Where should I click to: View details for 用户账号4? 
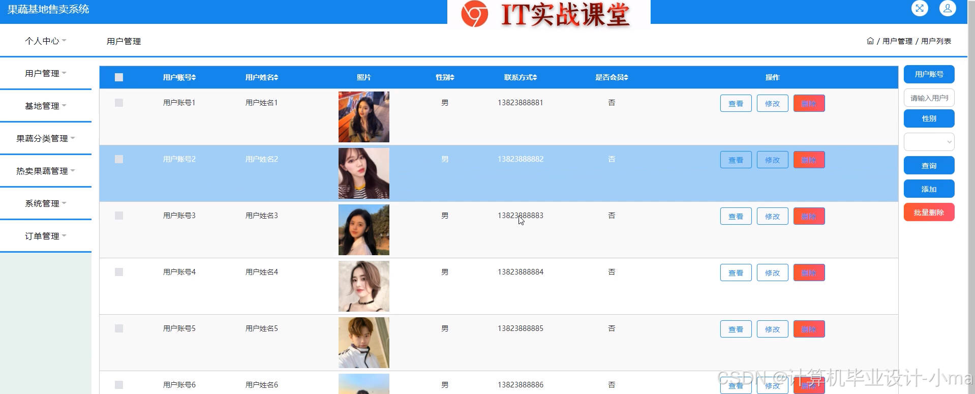pyautogui.click(x=736, y=272)
